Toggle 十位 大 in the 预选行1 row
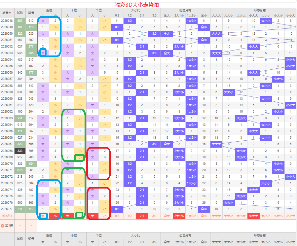This screenshot has height=246, width=297. point(68,216)
